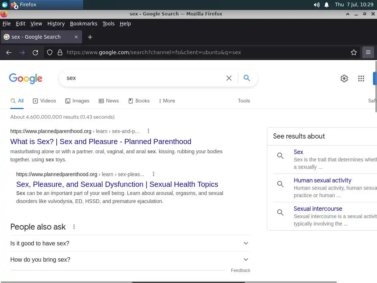Open the volume control in system tray

(x=317, y=5)
